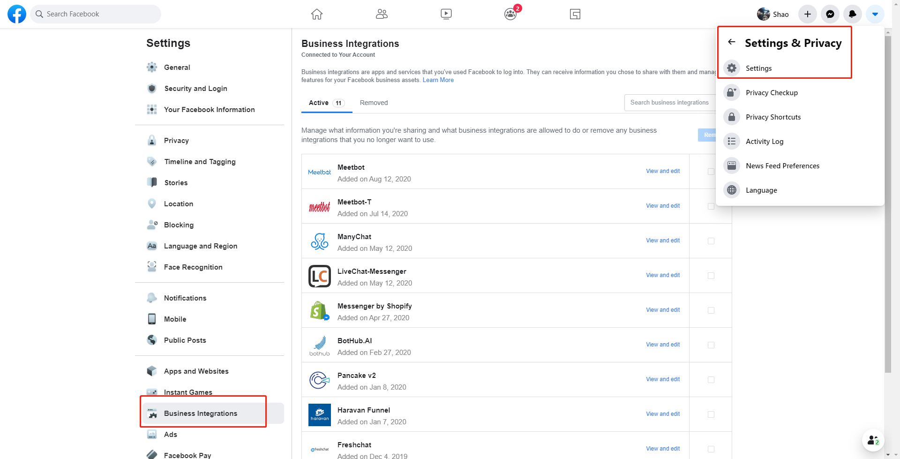Click the Location pin icon
The height and width of the screenshot is (459, 900).
click(152, 203)
